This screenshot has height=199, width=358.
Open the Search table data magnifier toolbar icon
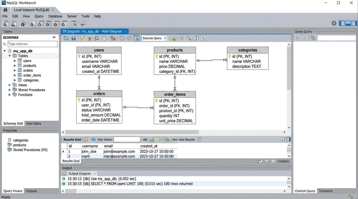(x=74, y=23)
